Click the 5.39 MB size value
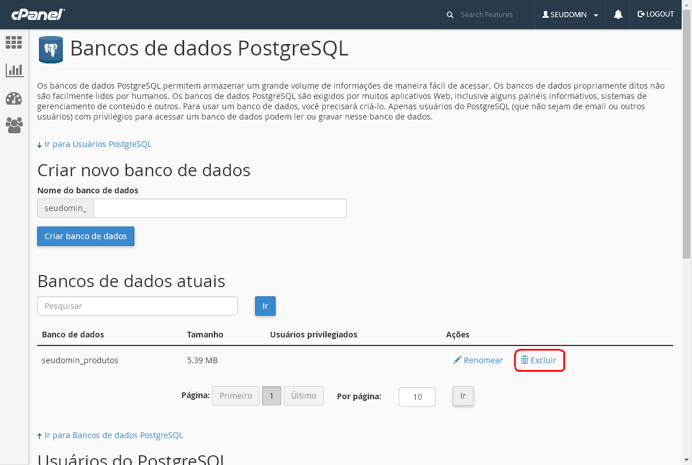 point(202,360)
